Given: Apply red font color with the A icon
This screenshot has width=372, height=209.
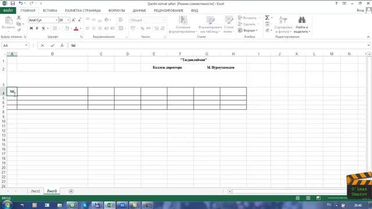Looking at the screenshot, I should pyautogui.click(x=76, y=28).
